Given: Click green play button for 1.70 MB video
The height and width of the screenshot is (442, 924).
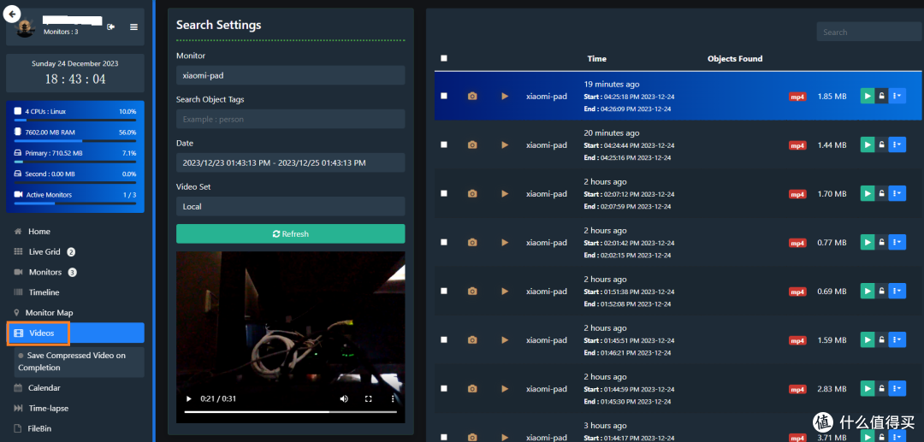Looking at the screenshot, I should click(x=868, y=194).
